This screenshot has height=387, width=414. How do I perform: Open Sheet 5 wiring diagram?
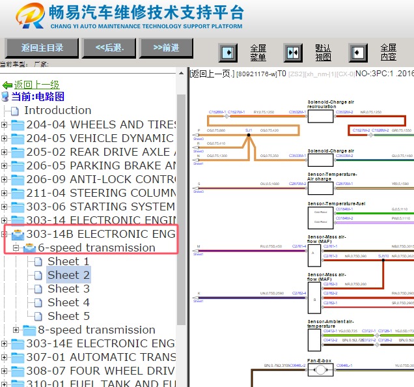tap(68, 316)
